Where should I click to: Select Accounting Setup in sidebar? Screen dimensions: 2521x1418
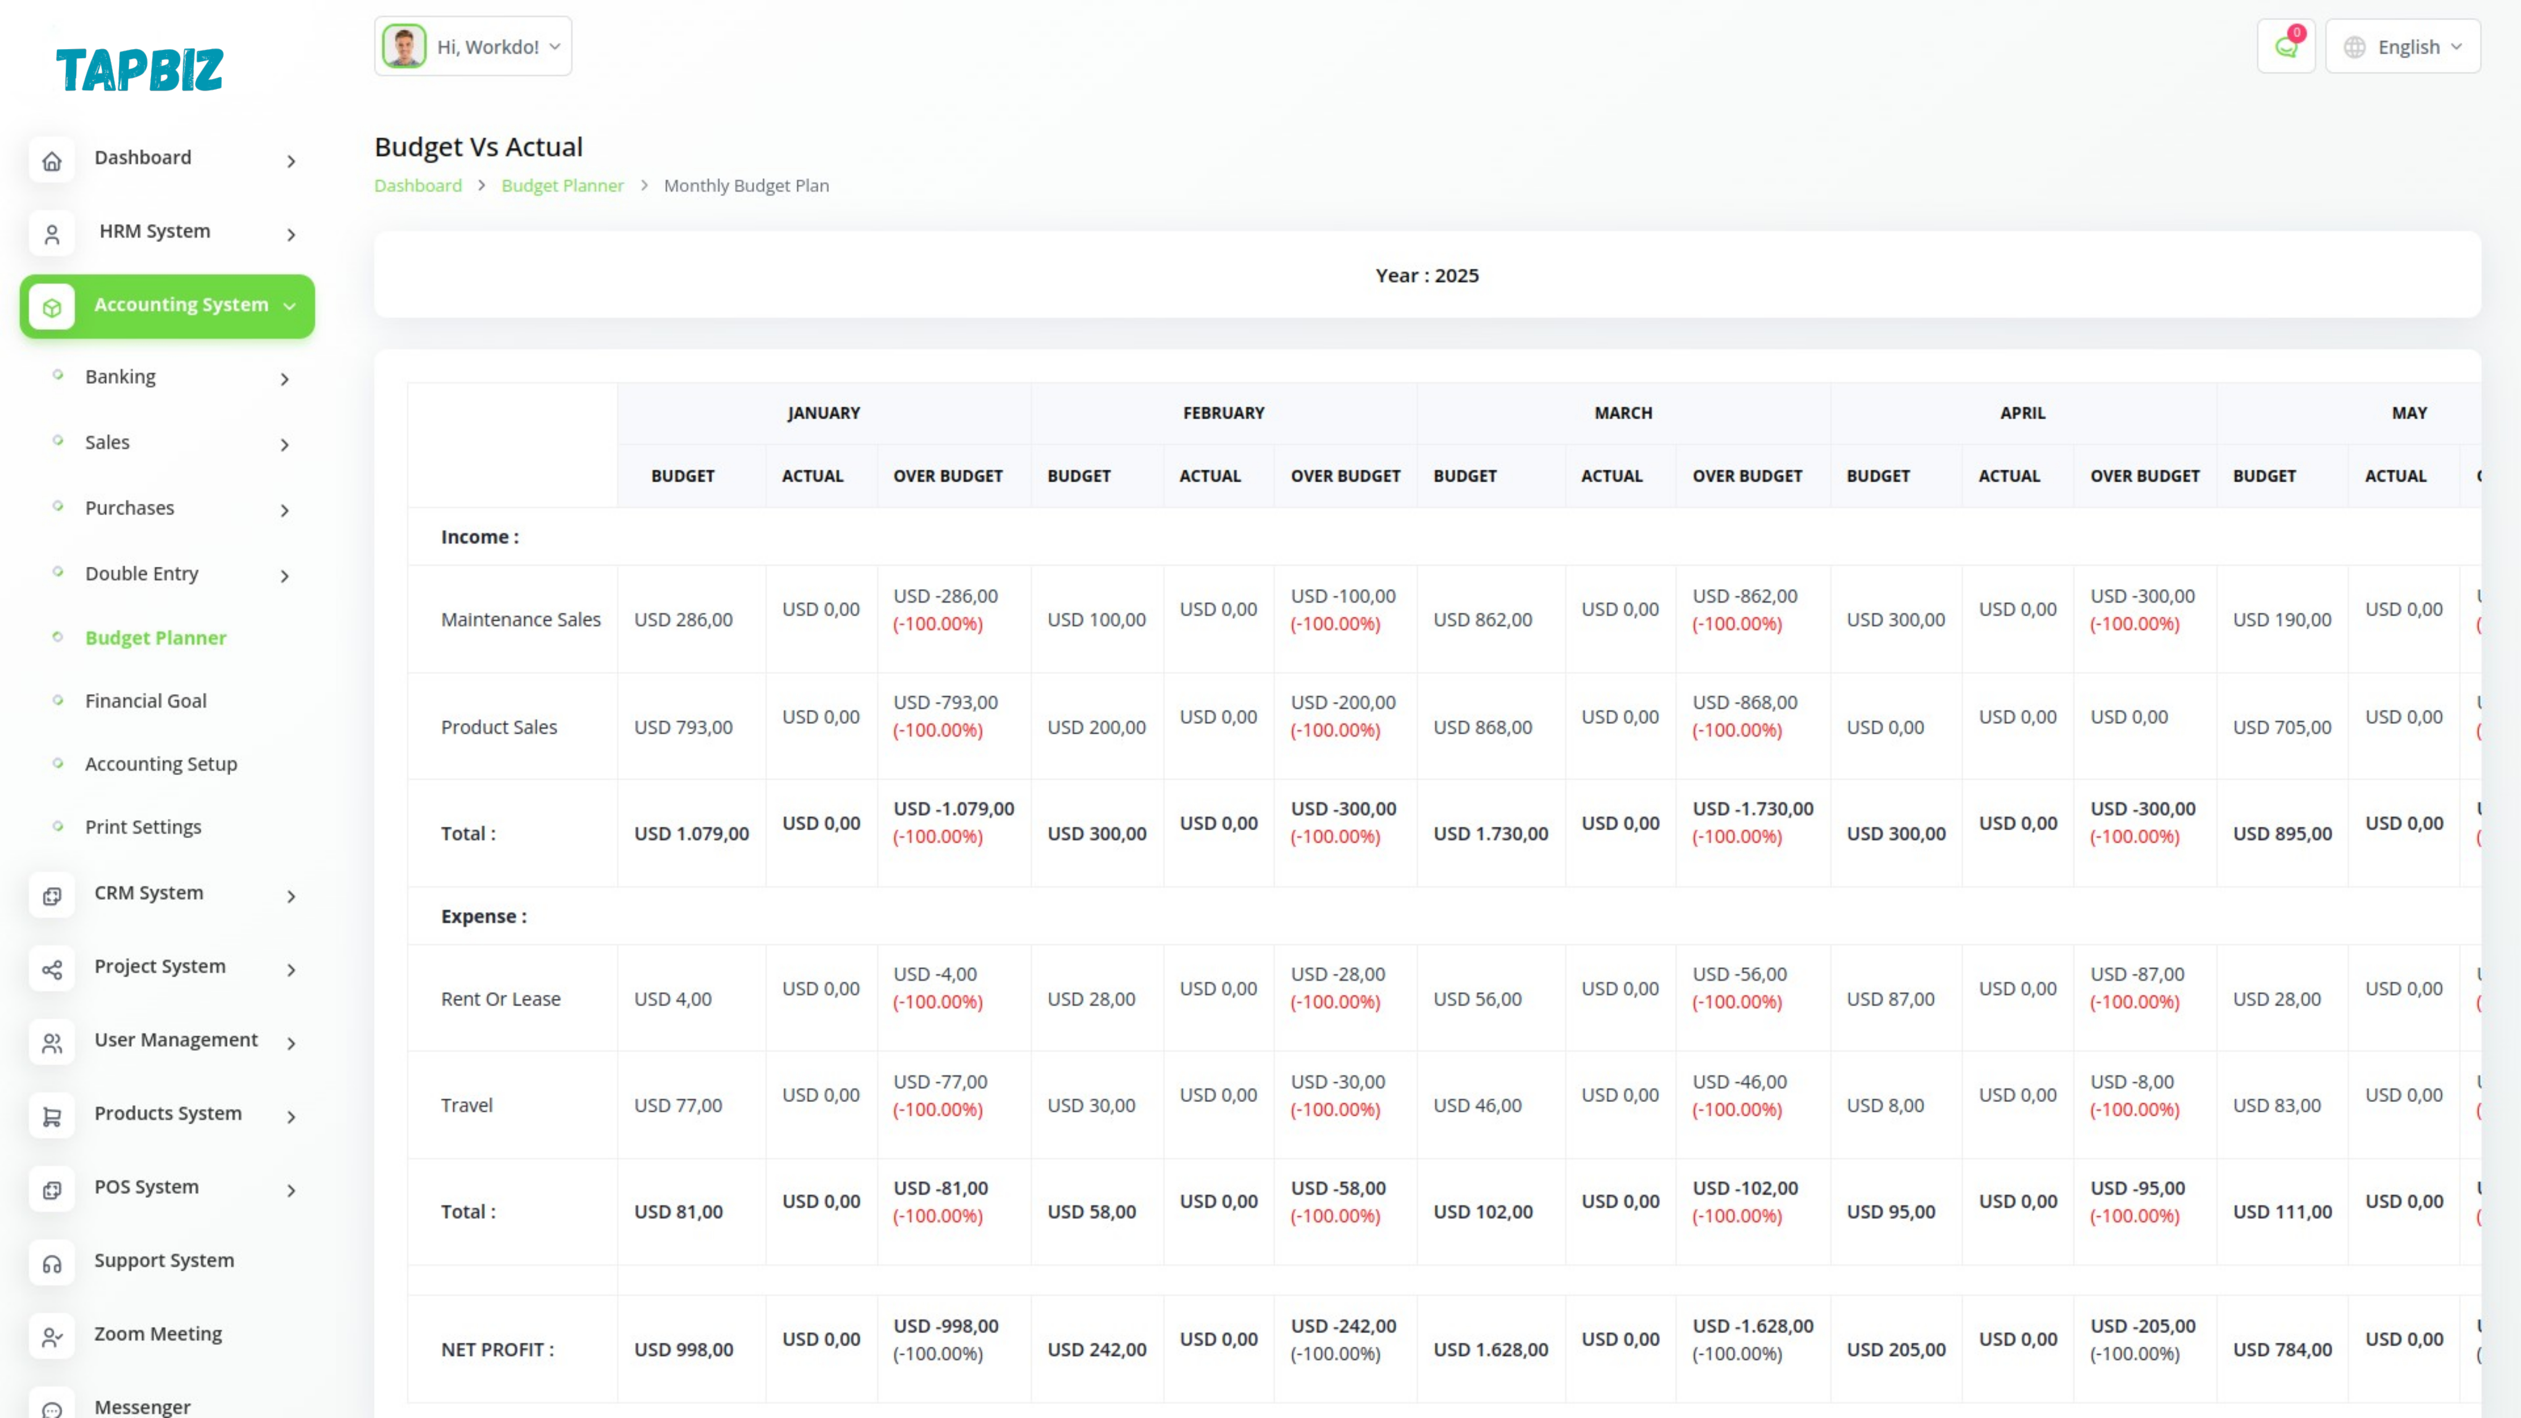point(161,763)
